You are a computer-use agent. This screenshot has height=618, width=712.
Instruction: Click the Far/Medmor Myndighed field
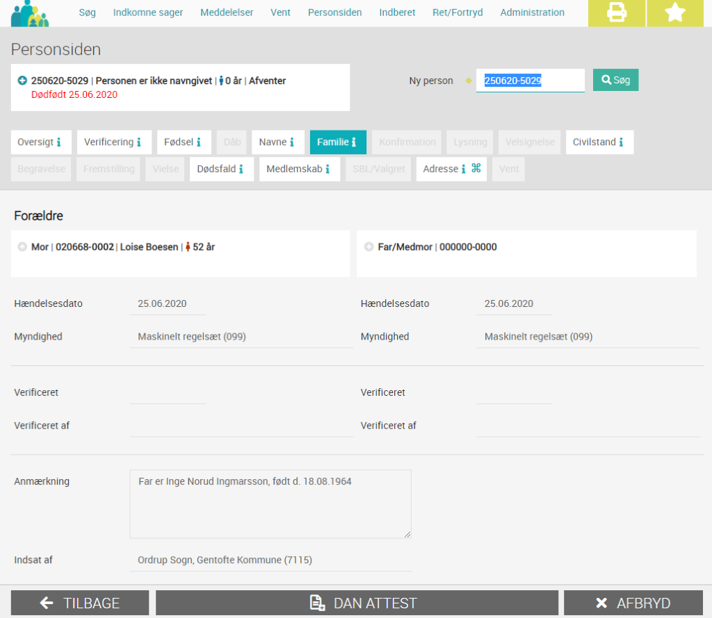(588, 337)
